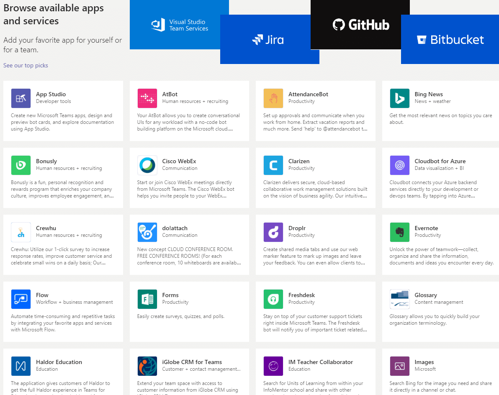The width and height of the screenshot is (499, 395).
Task: Click the IM Teacher Collaborator icon
Action: point(273,366)
